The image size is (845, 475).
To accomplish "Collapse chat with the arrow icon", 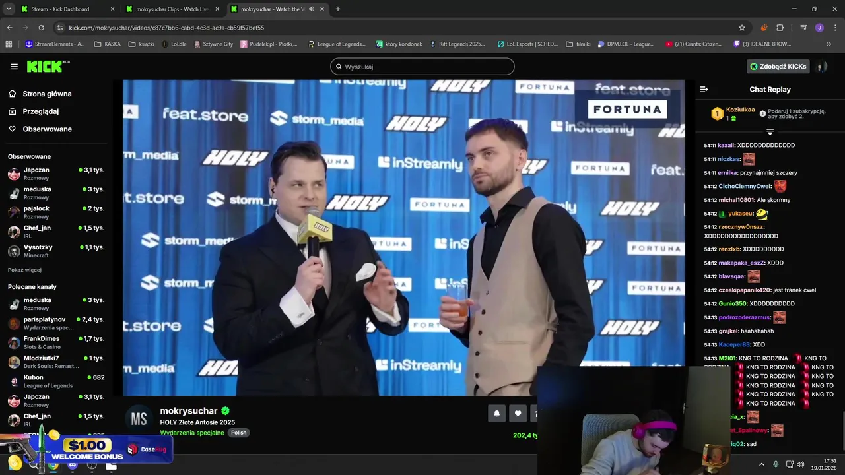I will 704,89.
